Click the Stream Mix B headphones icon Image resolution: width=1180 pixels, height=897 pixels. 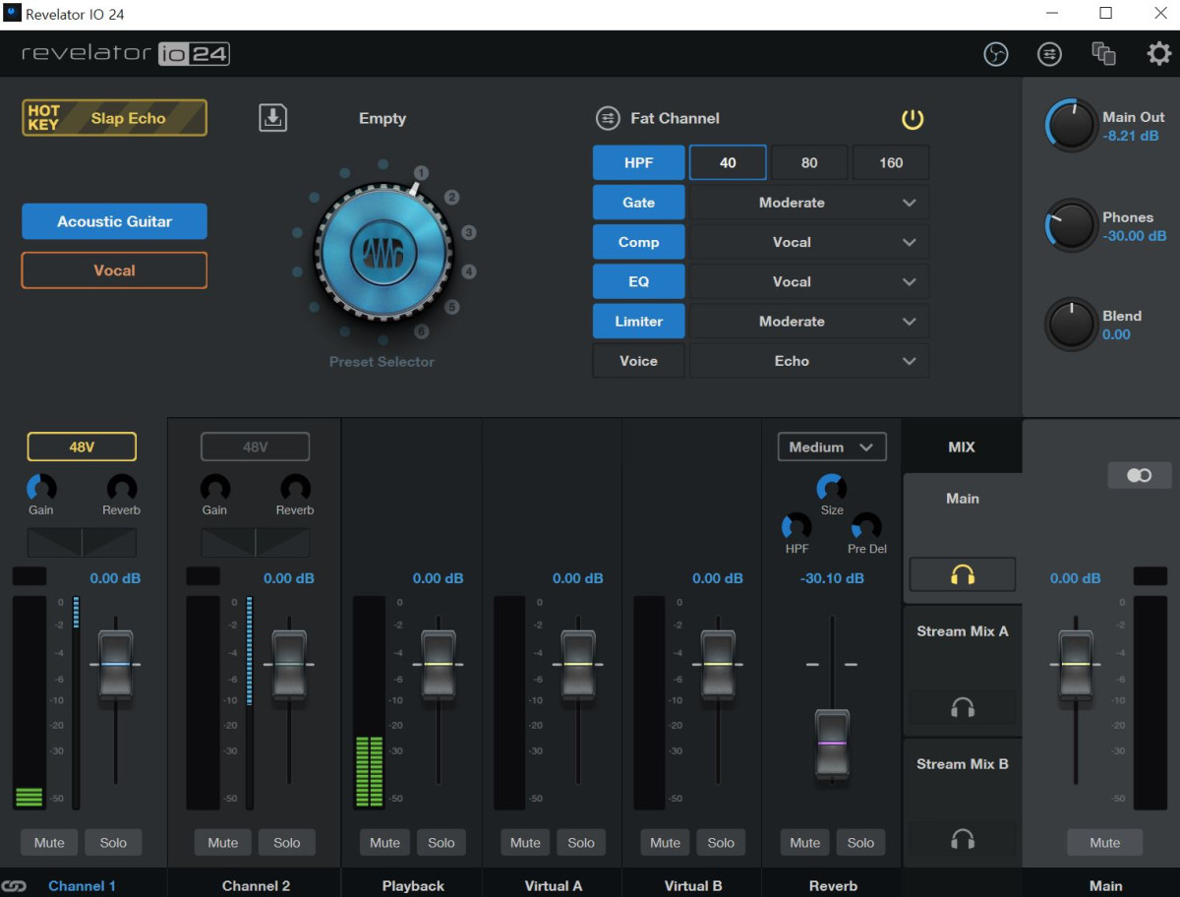[x=963, y=839]
